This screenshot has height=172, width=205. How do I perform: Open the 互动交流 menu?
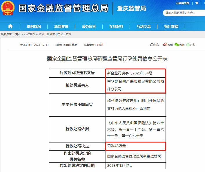(x=144, y=27)
